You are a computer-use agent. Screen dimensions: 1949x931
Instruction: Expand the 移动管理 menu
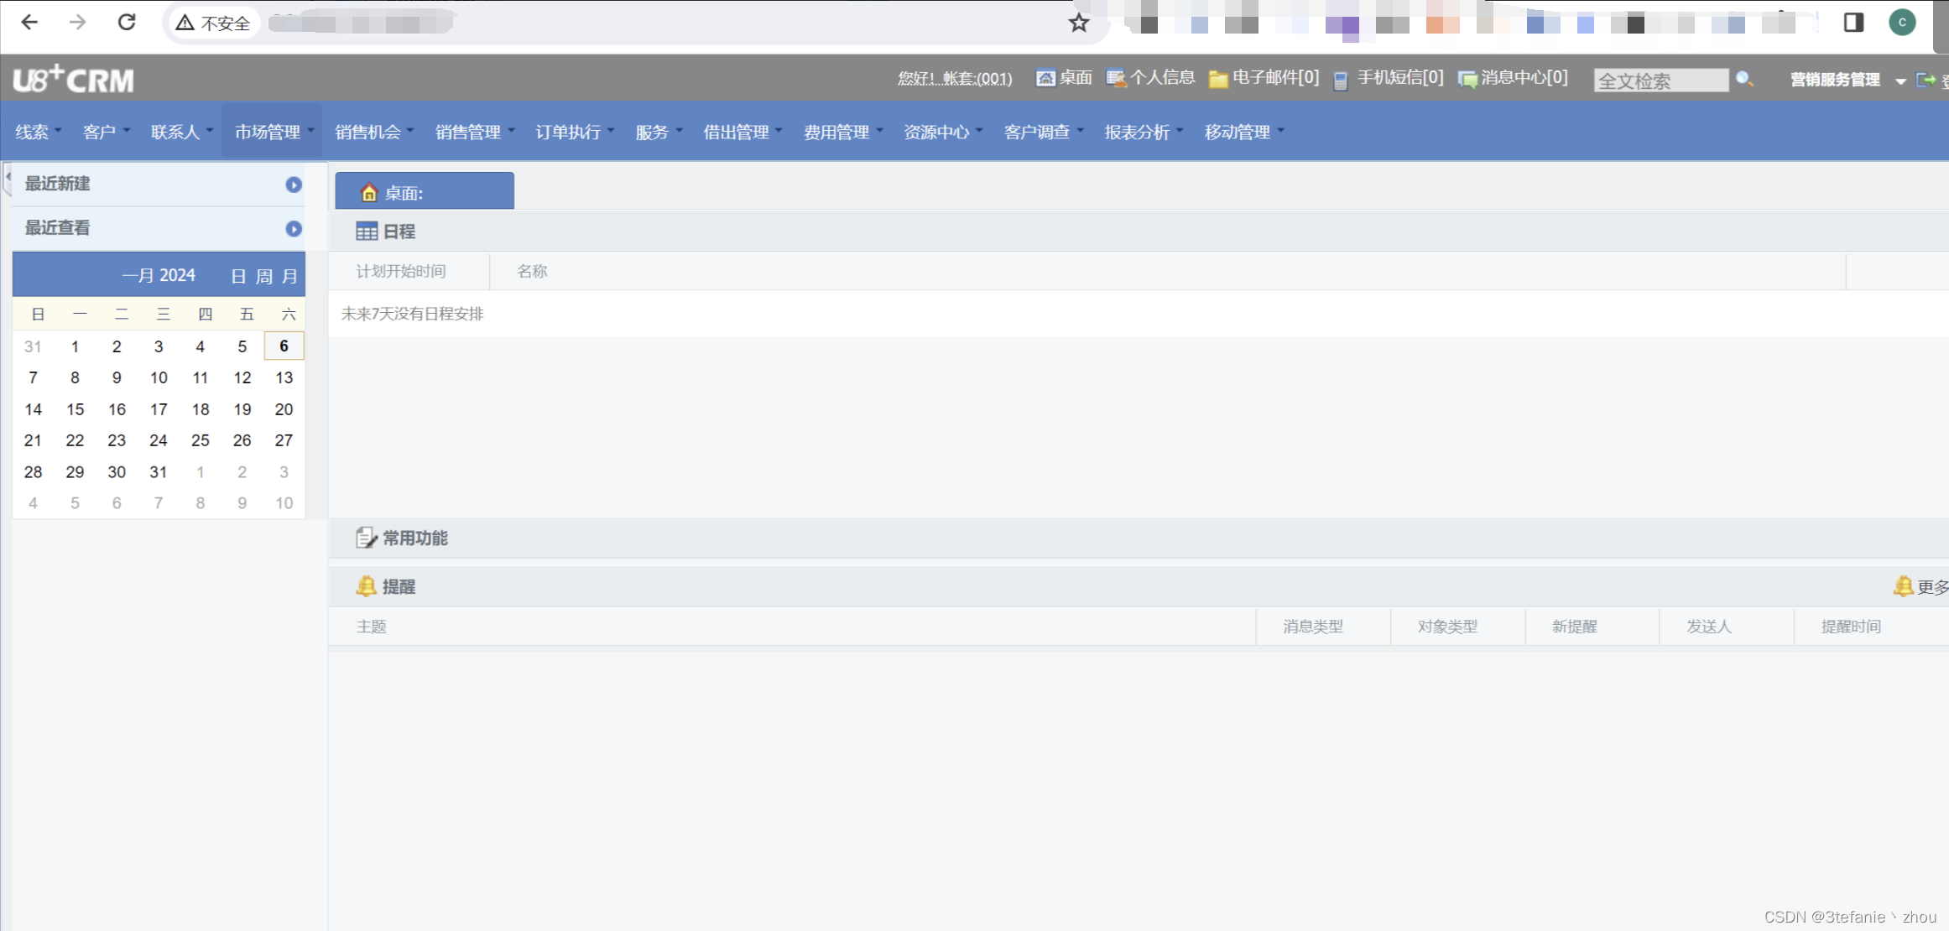coord(1244,132)
